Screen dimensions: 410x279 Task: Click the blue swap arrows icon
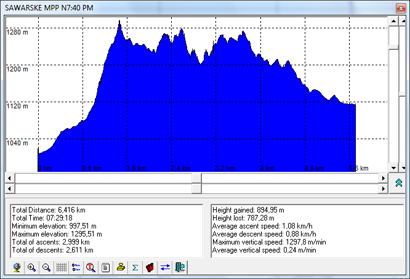pyautogui.click(x=165, y=267)
